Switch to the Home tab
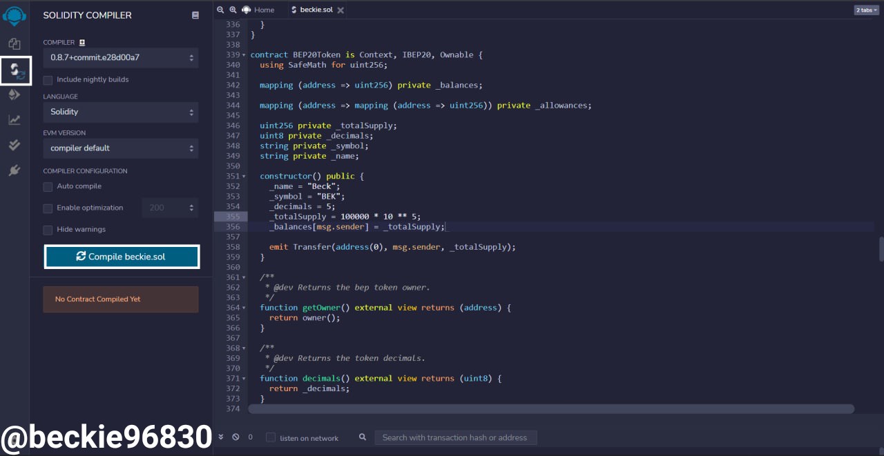The width and height of the screenshot is (884, 456). click(258, 10)
